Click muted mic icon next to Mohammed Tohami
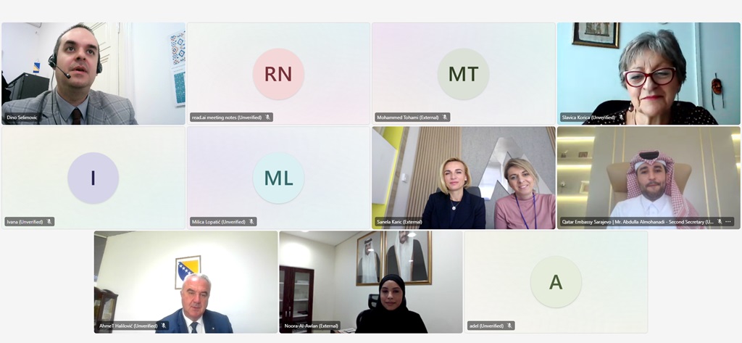742x343 pixels. click(444, 117)
